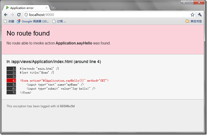Open the 订阅 bookmark

(x=59, y=21)
